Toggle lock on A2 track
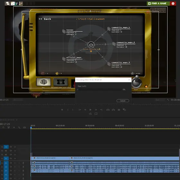Image resolution: width=180 pixels, height=180 pixels. coord(2,167)
